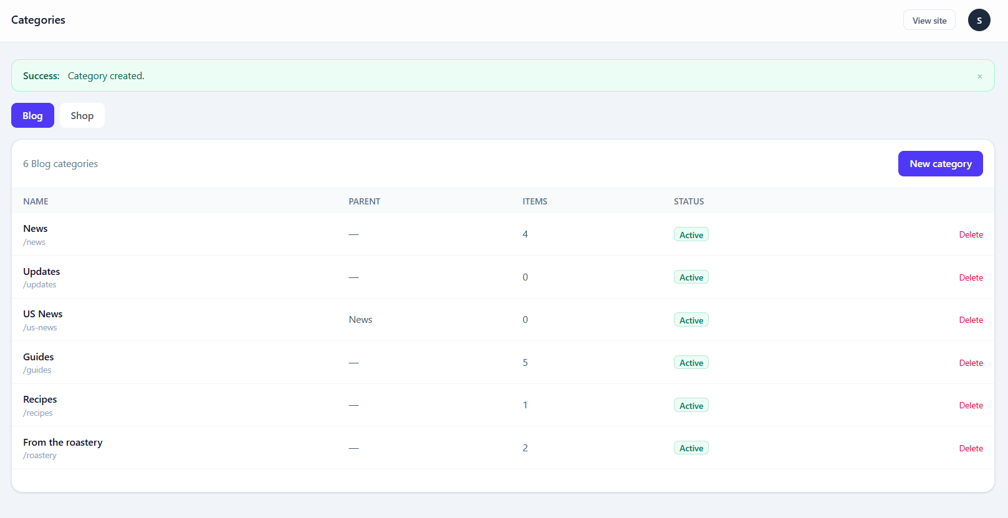Click the /us-news slug text
The height and width of the screenshot is (518, 1008).
(40, 327)
